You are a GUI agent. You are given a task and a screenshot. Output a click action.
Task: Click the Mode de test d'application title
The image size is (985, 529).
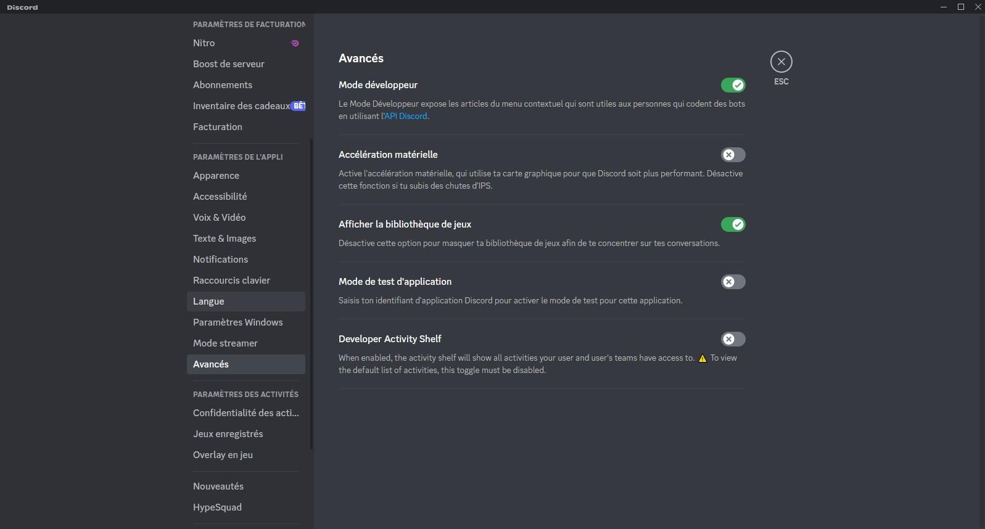click(395, 282)
